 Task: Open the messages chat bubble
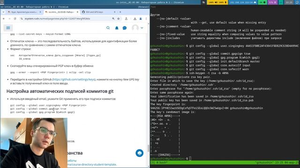125,28
